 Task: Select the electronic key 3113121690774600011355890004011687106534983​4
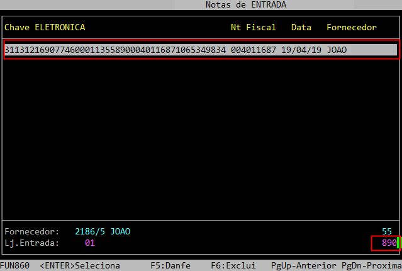click(115, 50)
